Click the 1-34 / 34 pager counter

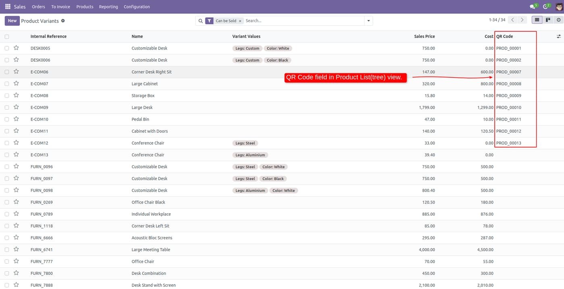pyautogui.click(x=497, y=20)
